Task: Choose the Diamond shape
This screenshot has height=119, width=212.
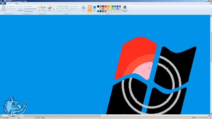Action: [57, 9]
